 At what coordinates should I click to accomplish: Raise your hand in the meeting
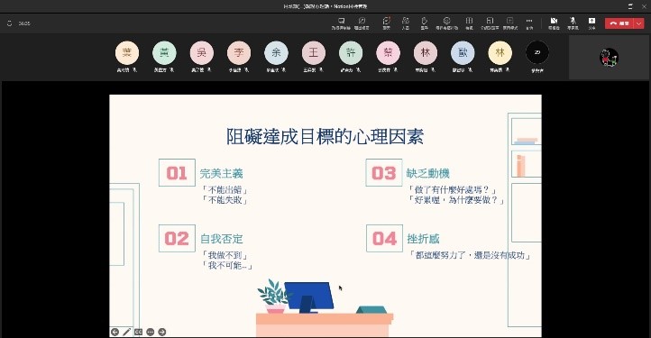[424, 23]
